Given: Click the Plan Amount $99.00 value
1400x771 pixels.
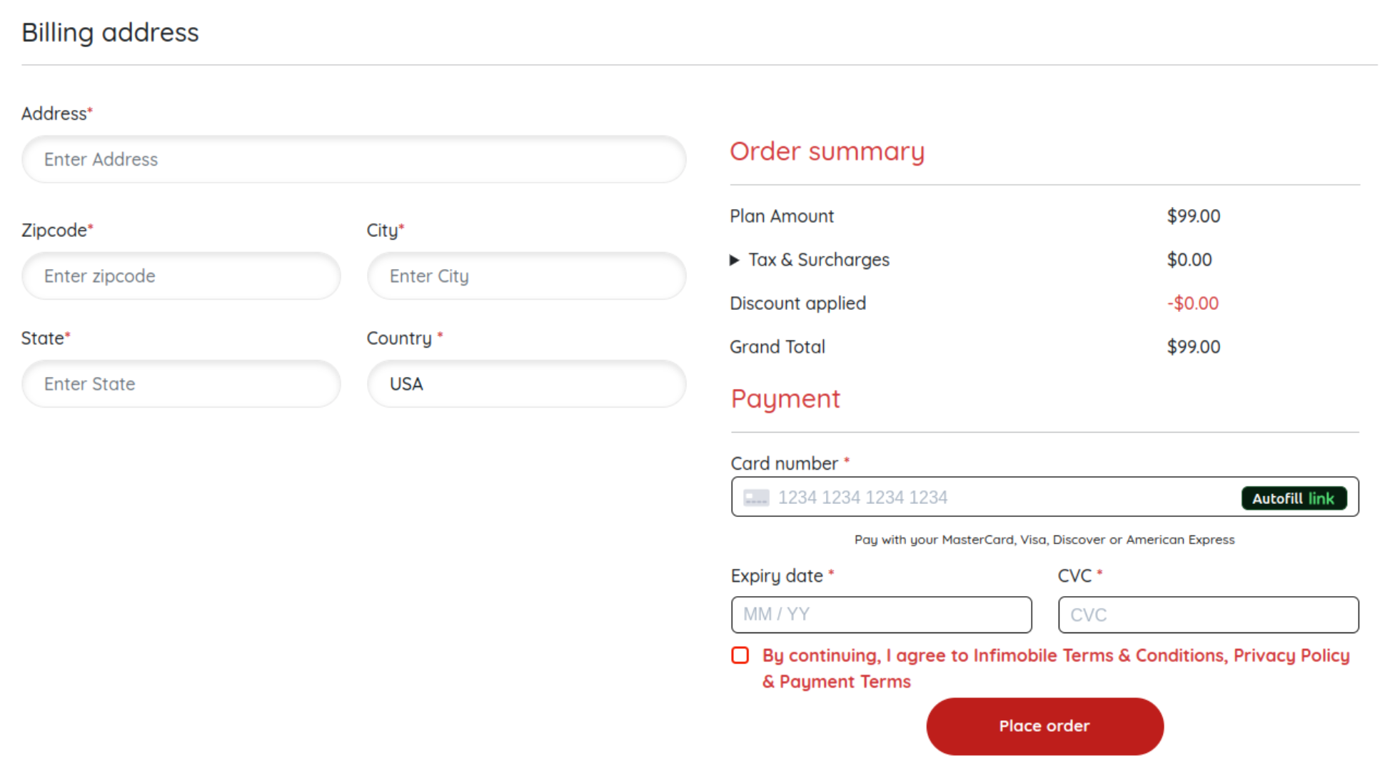Looking at the screenshot, I should pos(1193,216).
